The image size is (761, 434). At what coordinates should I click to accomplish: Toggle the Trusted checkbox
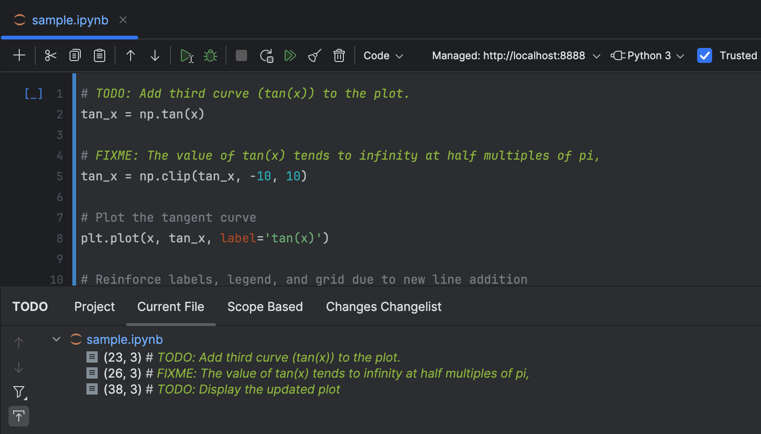click(704, 55)
